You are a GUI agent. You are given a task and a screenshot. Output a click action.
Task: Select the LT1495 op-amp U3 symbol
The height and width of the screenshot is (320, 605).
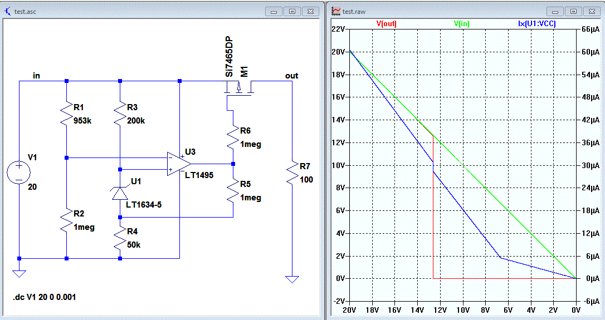[x=179, y=164]
